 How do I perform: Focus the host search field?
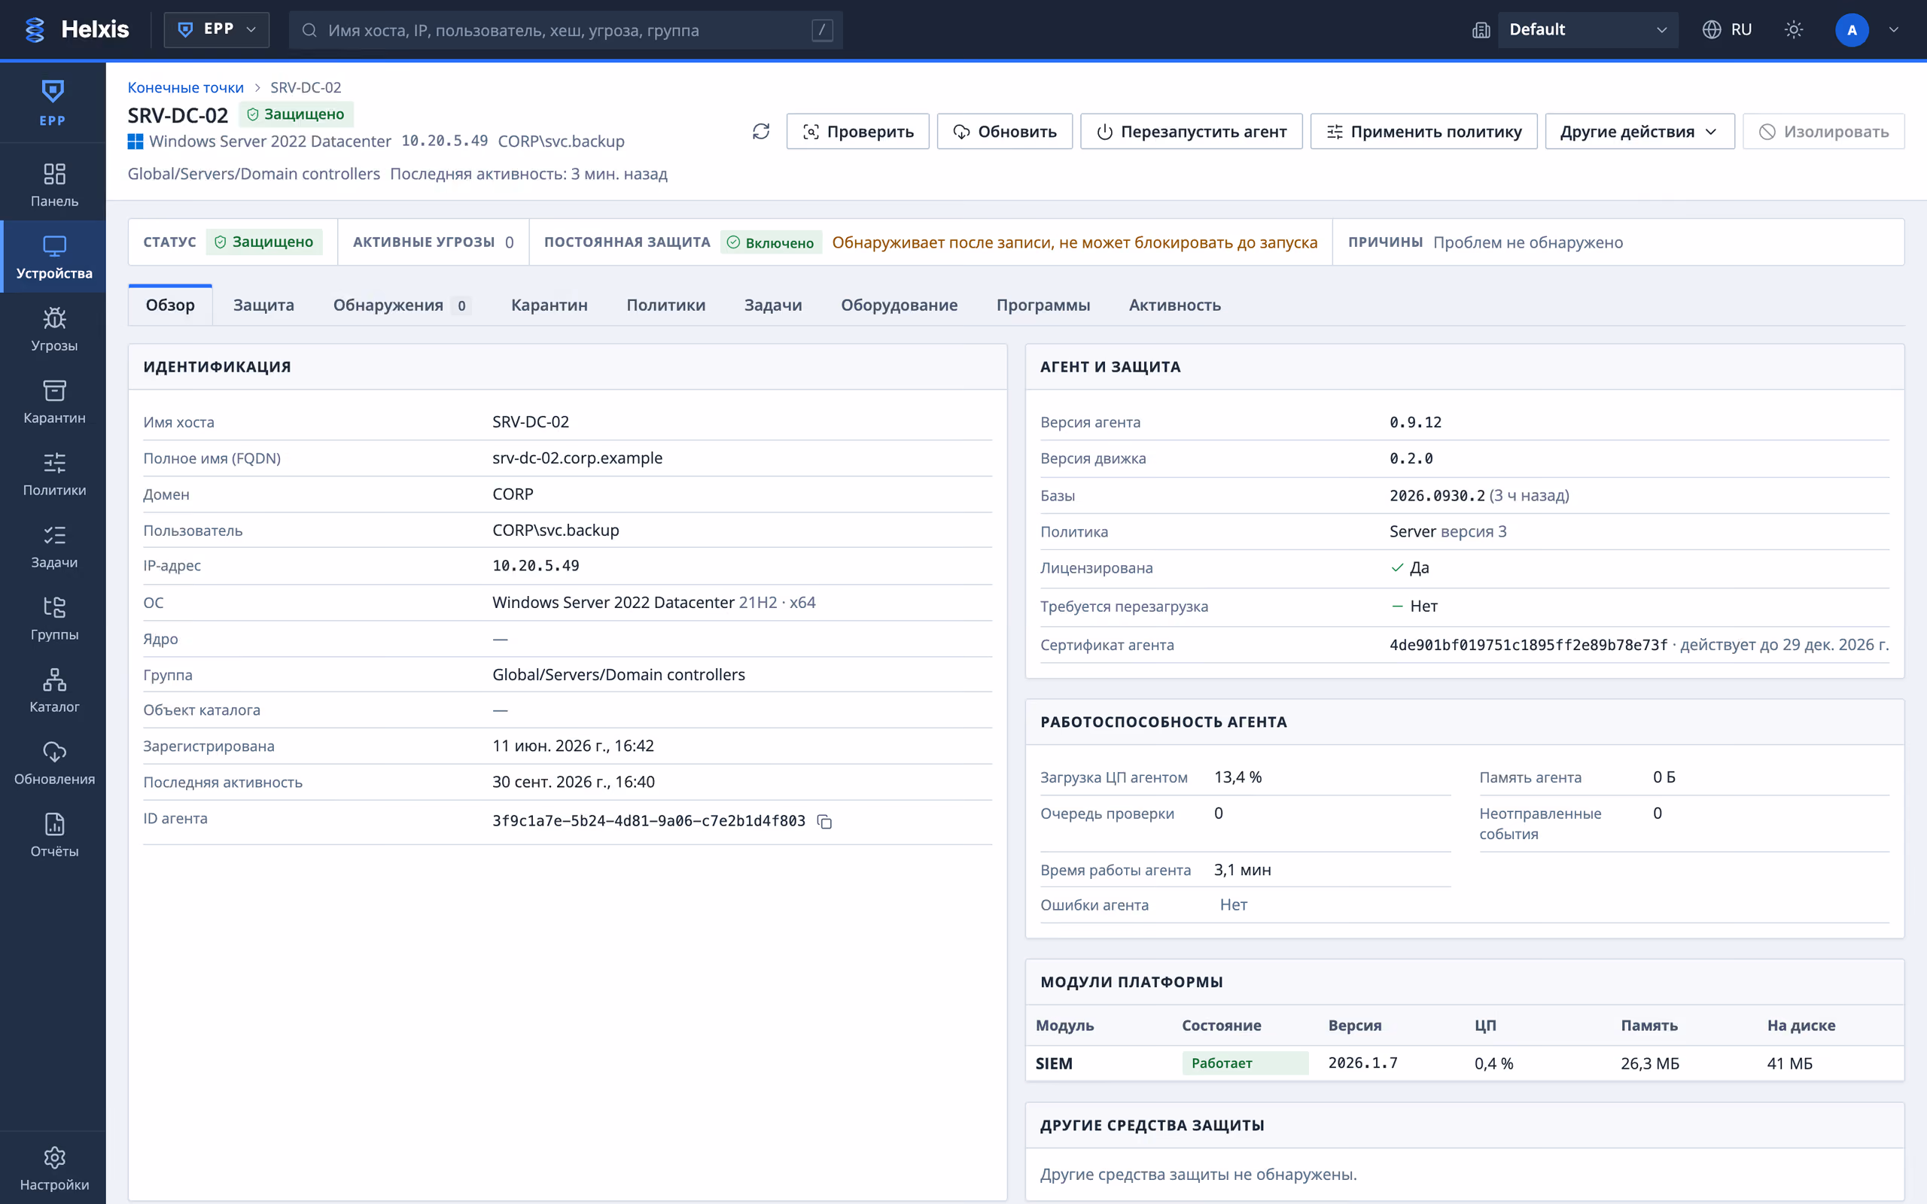point(565,29)
